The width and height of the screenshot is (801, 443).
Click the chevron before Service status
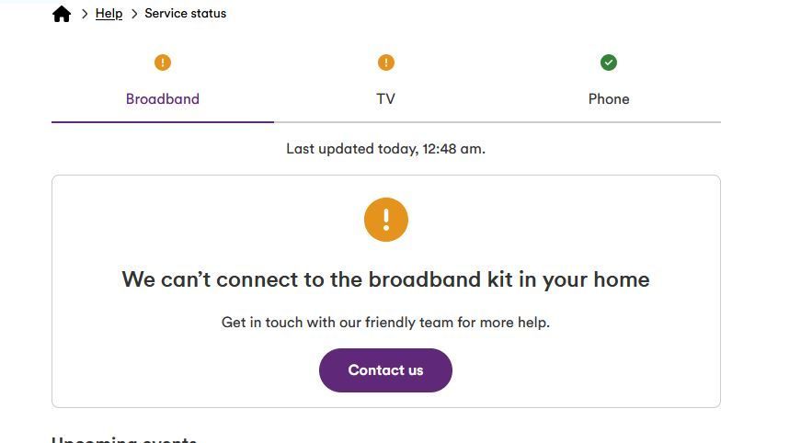click(x=134, y=14)
